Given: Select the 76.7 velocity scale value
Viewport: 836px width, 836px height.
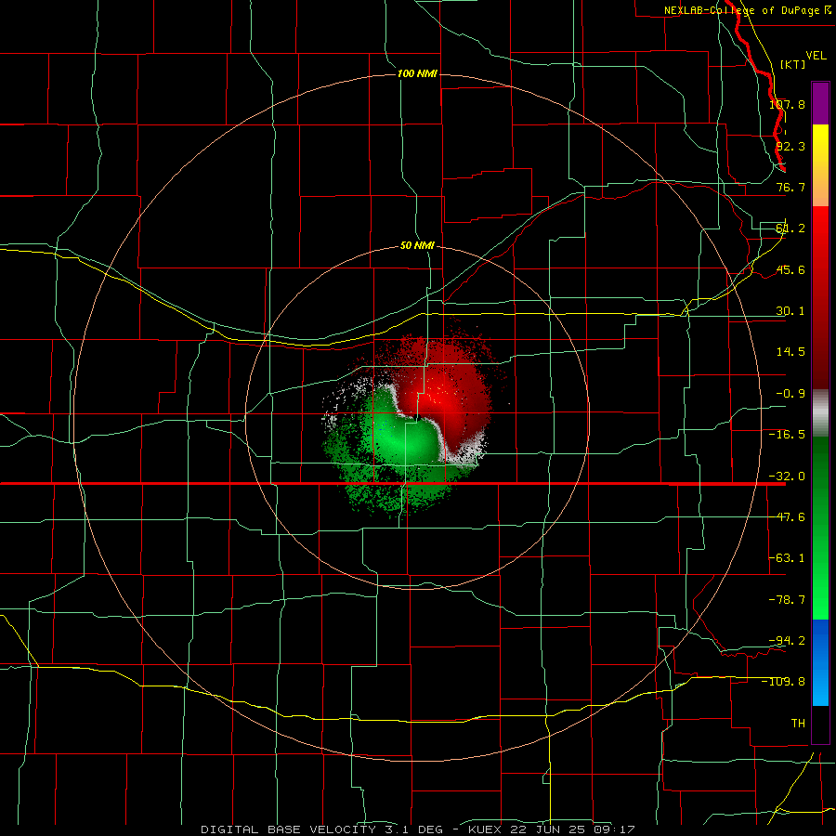Looking at the screenshot, I should (790, 187).
